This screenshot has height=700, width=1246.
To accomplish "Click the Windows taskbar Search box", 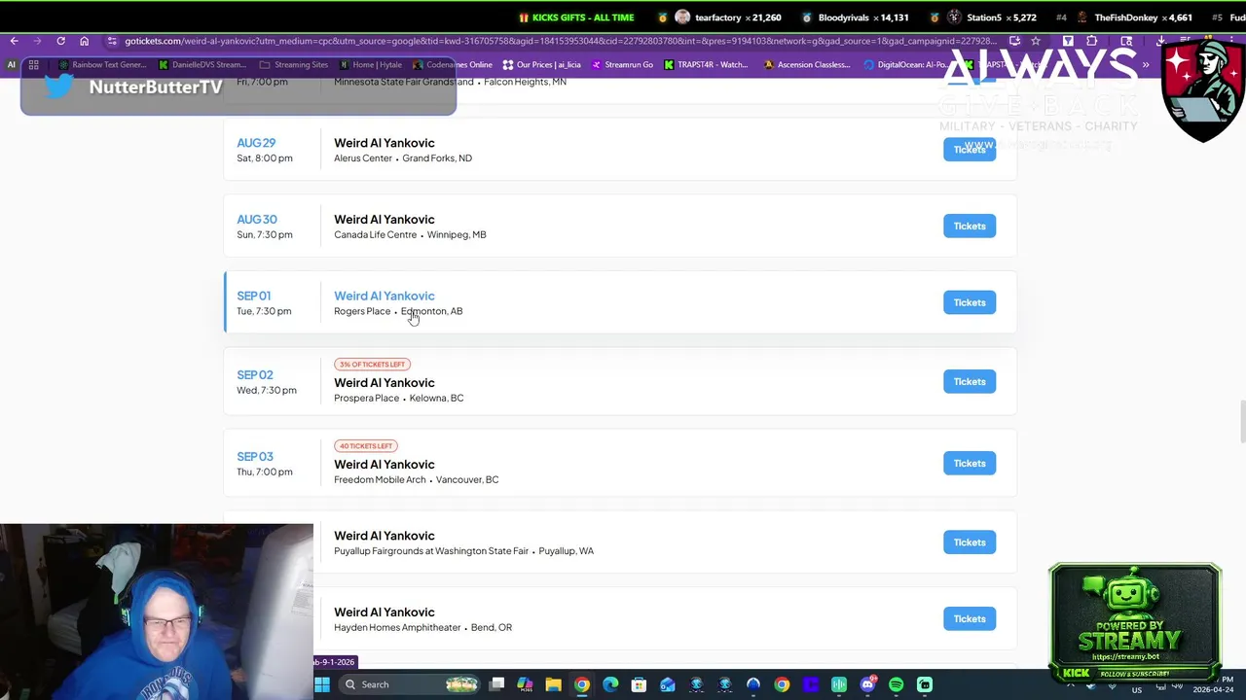I will (x=410, y=684).
